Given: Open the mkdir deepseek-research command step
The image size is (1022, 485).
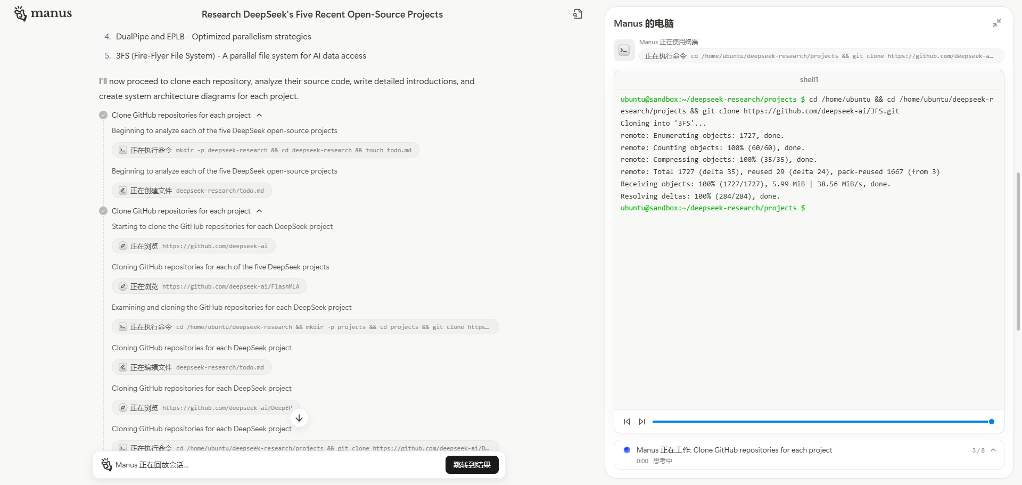Looking at the screenshot, I should pyautogui.click(x=265, y=151).
